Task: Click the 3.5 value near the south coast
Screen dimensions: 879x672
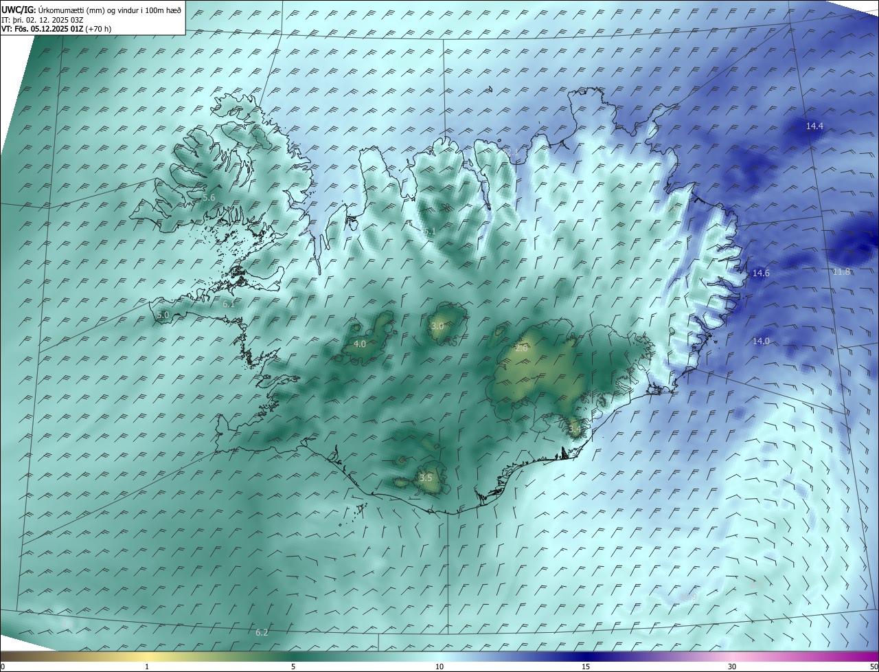Action: [426, 478]
